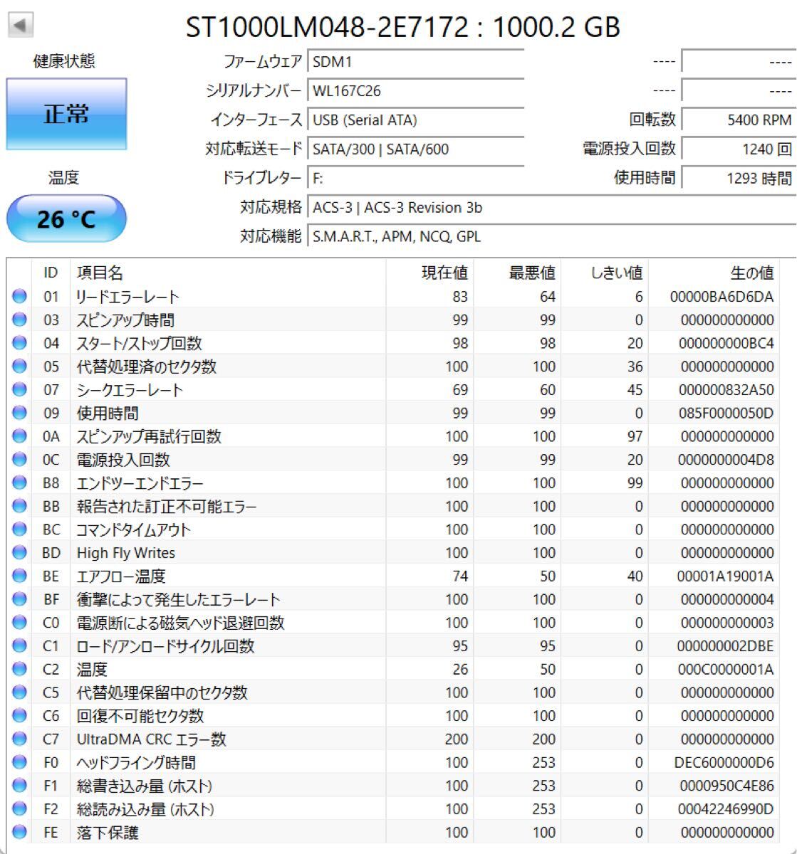Select the rotation rate 5400 RPM field

(x=739, y=120)
